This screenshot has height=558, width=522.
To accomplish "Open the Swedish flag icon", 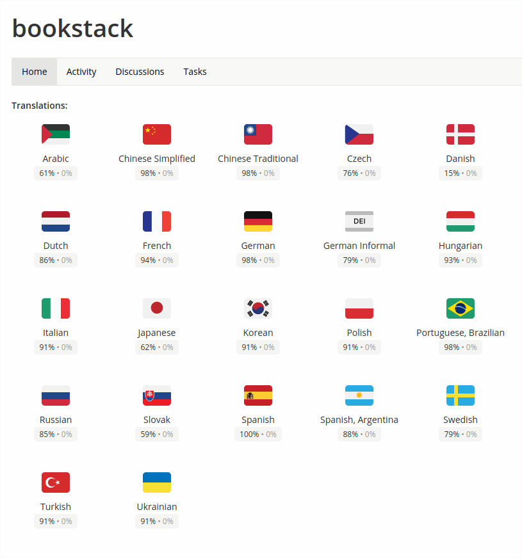I will click(460, 395).
